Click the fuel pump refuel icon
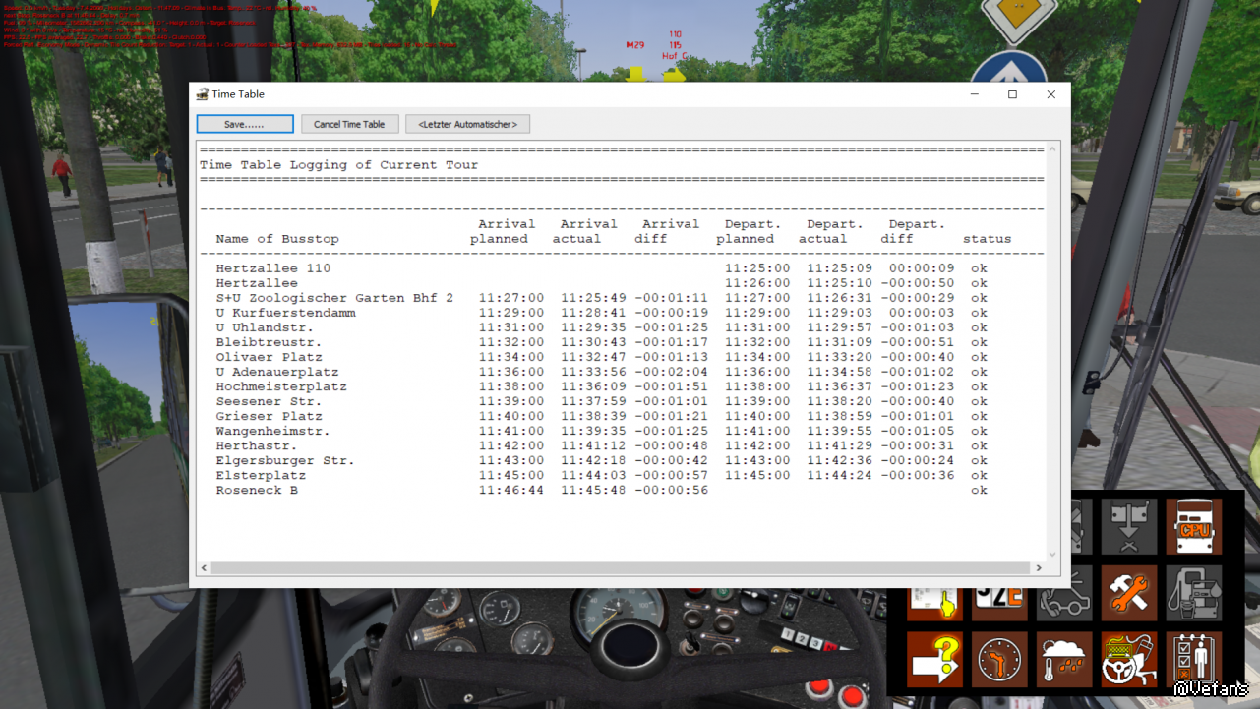1260x709 pixels. pos(1194,592)
